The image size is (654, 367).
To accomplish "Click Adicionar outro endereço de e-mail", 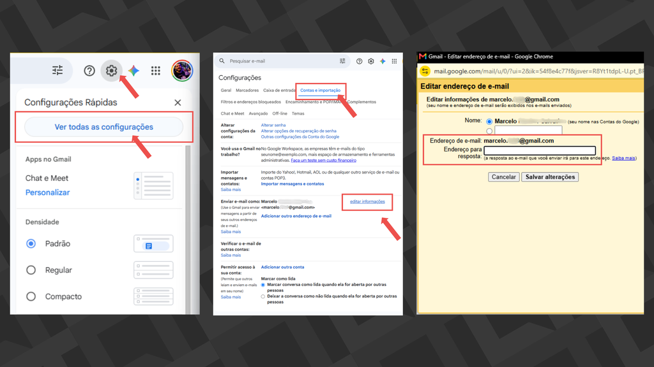I will click(x=296, y=216).
